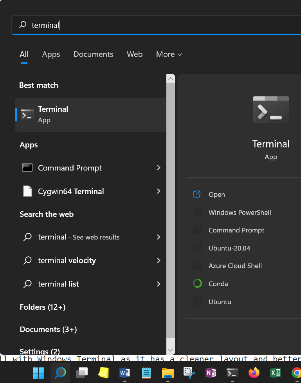Launch the plain Ubuntu profile

[x=220, y=302]
